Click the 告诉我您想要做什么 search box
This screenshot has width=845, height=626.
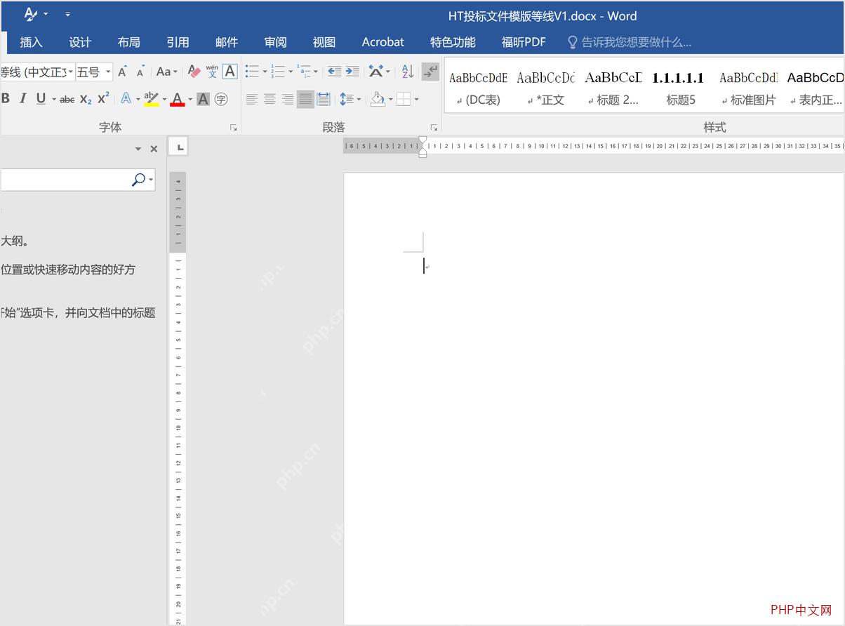pos(630,42)
